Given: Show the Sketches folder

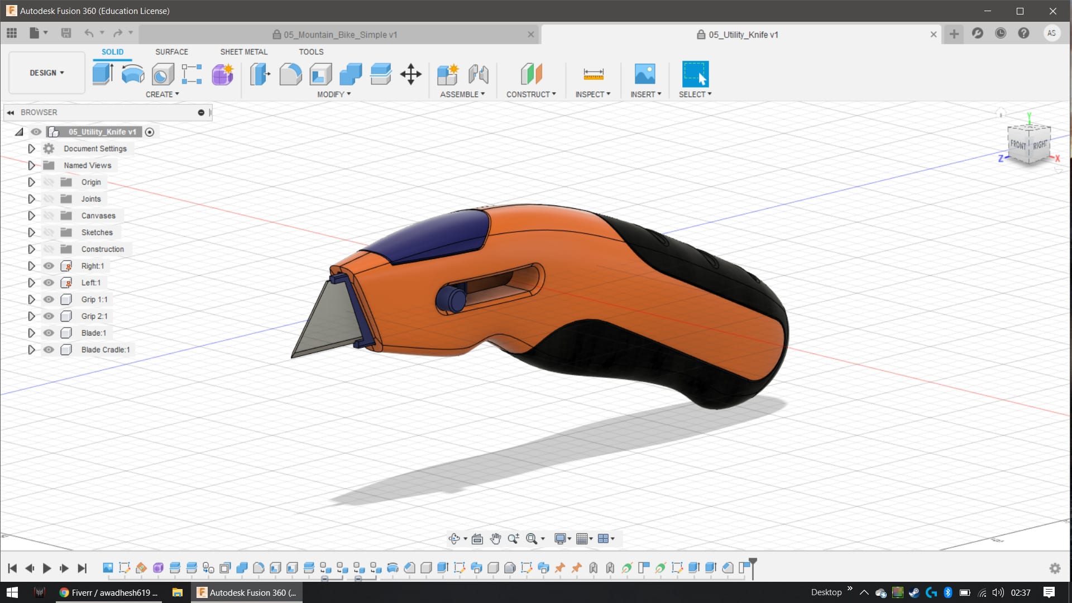Looking at the screenshot, I should click(49, 232).
